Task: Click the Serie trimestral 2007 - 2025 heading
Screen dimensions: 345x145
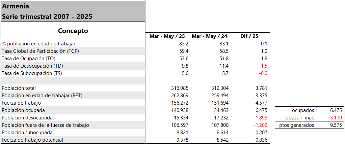Action: [x=47, y=17]
